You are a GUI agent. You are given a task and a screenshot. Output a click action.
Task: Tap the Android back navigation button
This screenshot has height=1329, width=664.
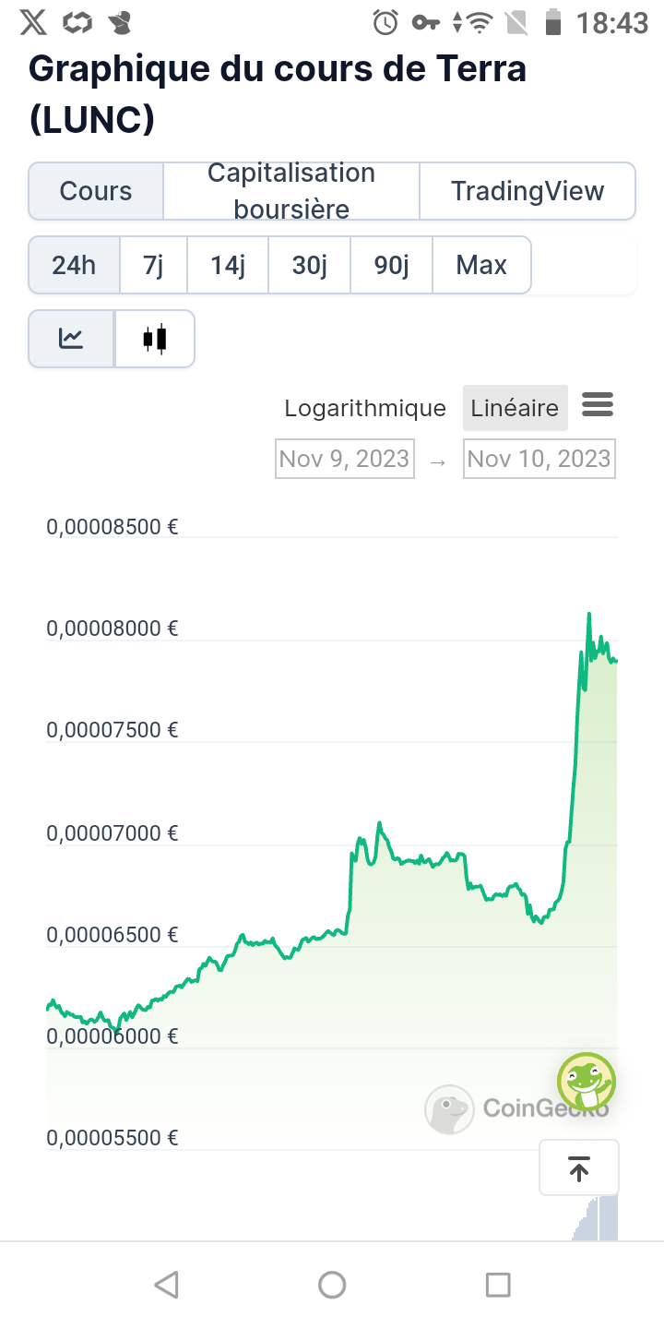(166, 1285)
